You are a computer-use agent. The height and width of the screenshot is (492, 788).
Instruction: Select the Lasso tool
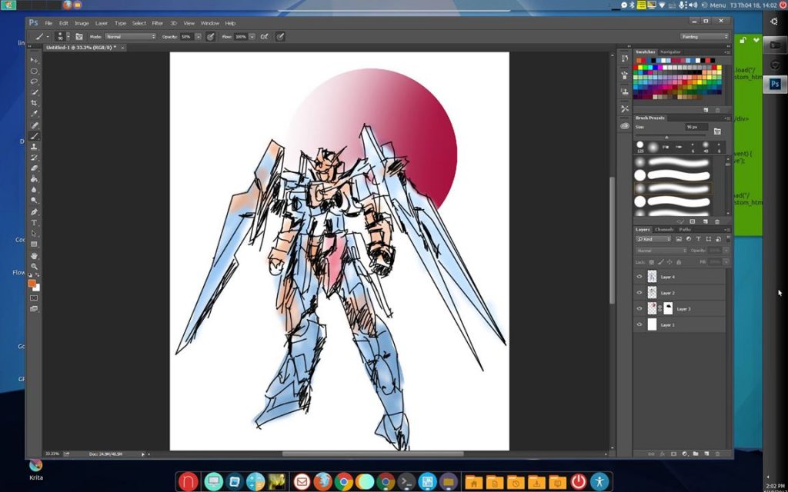(x=34, y=81)
